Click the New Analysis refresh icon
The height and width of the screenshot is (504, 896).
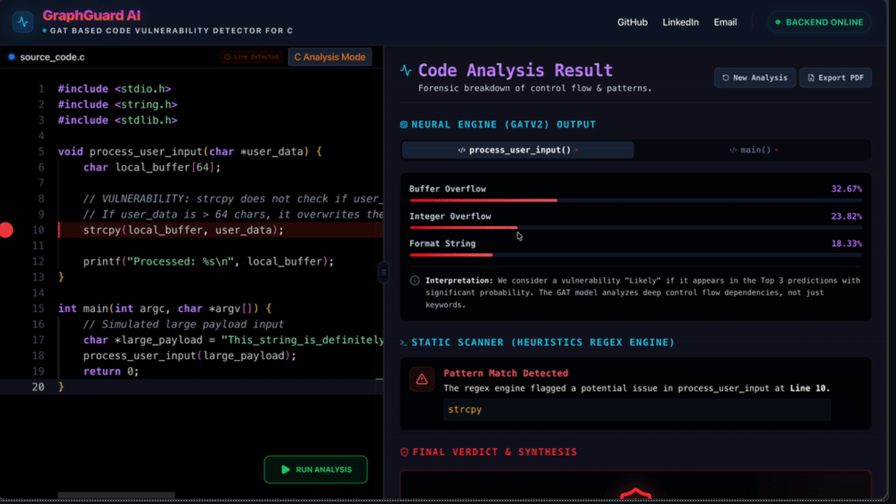(725, 77)
